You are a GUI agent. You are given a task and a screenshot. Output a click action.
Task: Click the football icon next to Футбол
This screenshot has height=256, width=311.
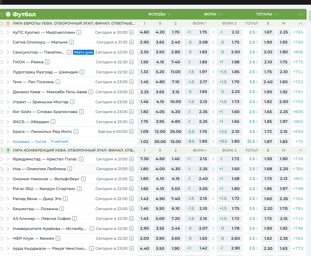(8, 14)
